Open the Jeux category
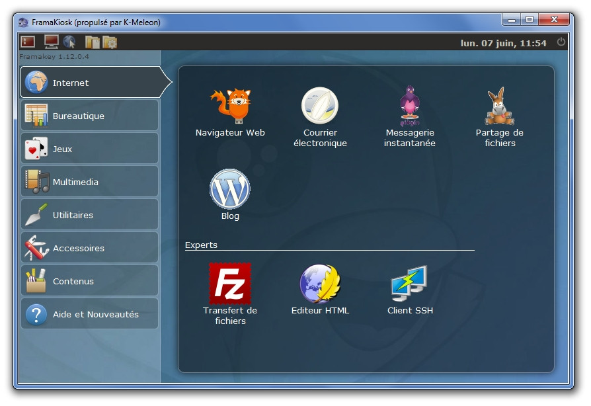Image resolution: width=591 pixels, height=406 pixels. pyautogui.click(x=89, y=149)
